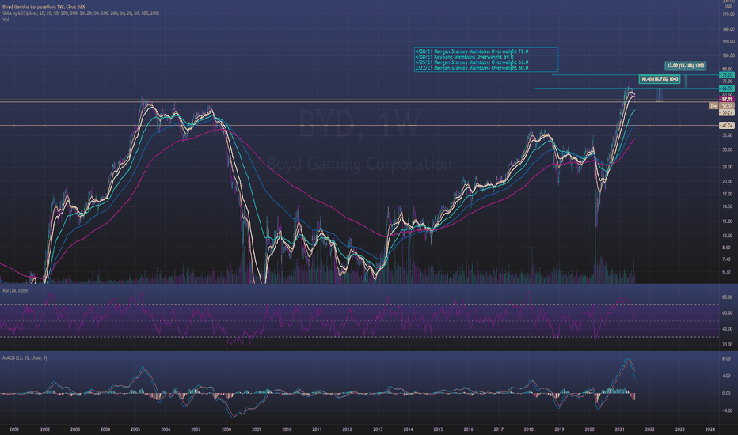Click the 4/28/21 Morgan Stanley Overweight 78.0 line

(x=472, y=51)
